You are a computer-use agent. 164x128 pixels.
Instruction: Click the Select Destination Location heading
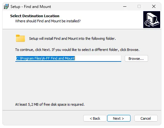(35, 16)
